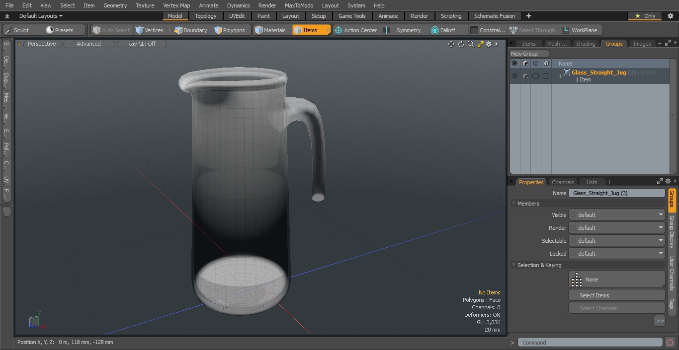Open the Advanced shading style dropdown
The width and height of the screenshot is (679, 350).
tap(88, 44)
